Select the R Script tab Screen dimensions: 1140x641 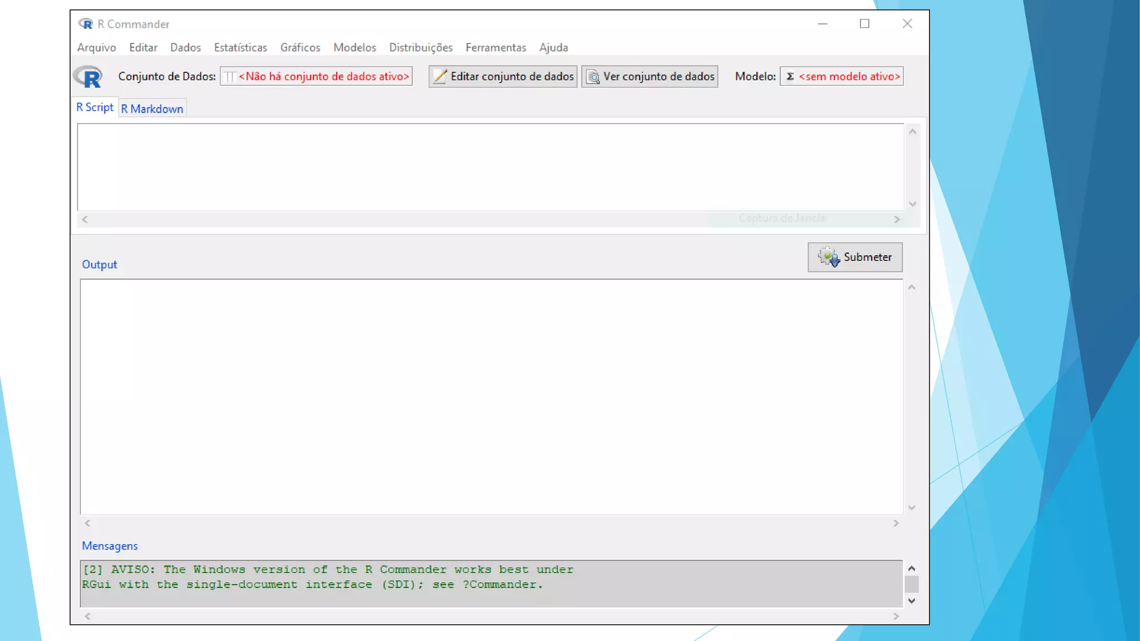tap(95, 107)
